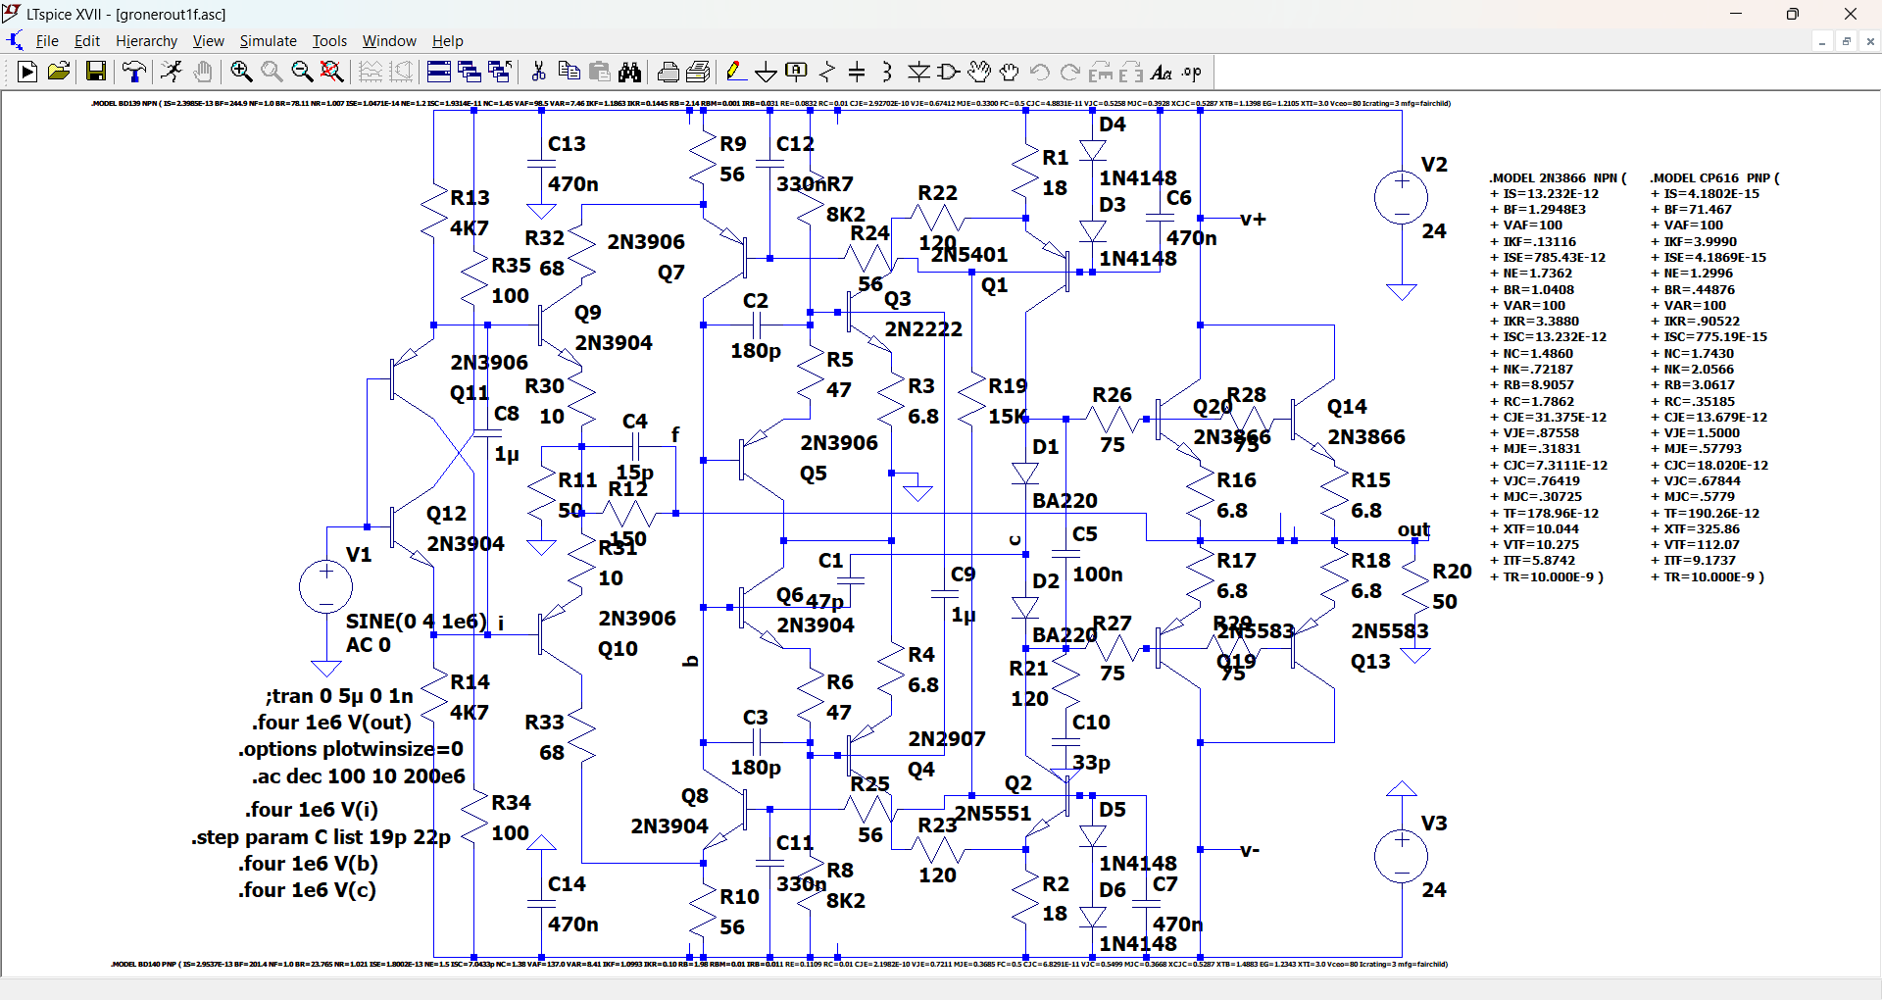Zoom in with magnifier plus
1882x1000 pixels.
coord(241,72)
